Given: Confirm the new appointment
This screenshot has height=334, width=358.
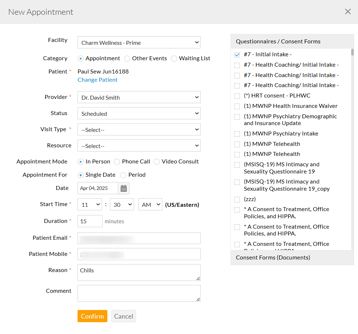Looking at the screenshot, I should pos(92,316).
